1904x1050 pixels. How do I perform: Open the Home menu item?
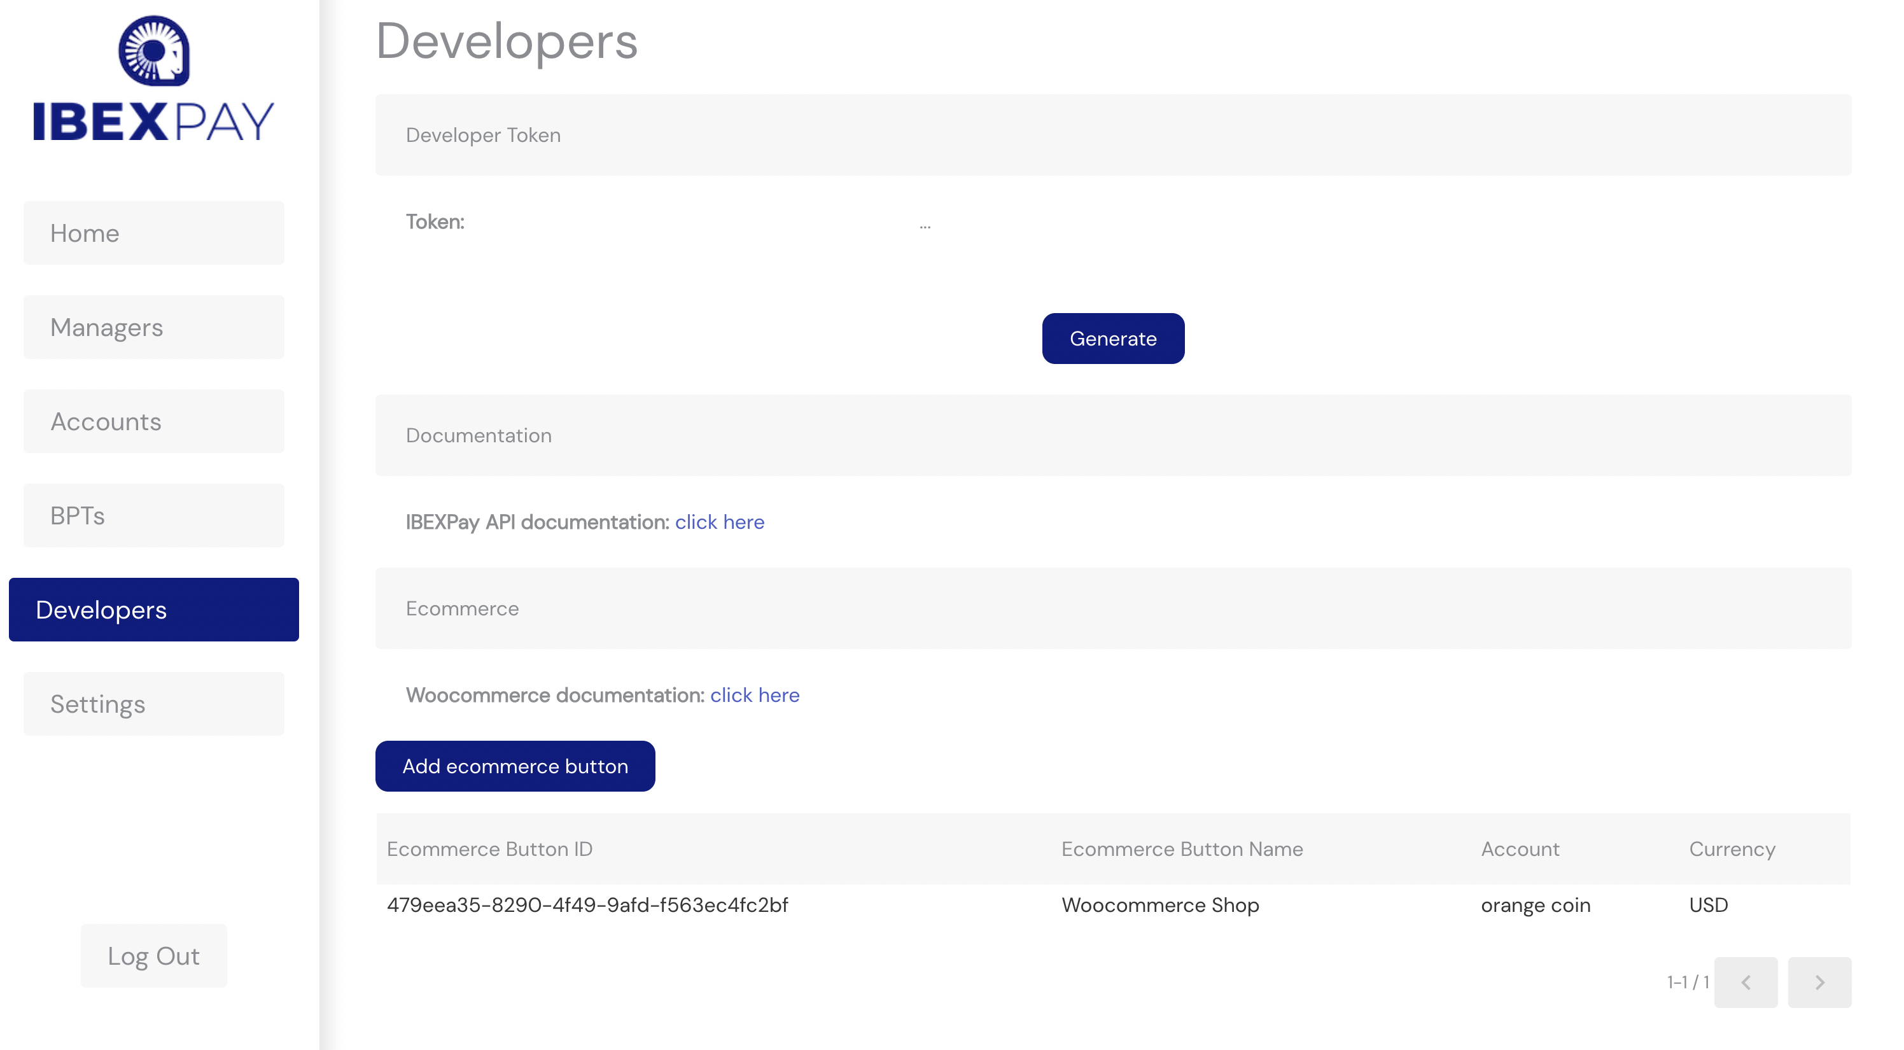[154, 233]
